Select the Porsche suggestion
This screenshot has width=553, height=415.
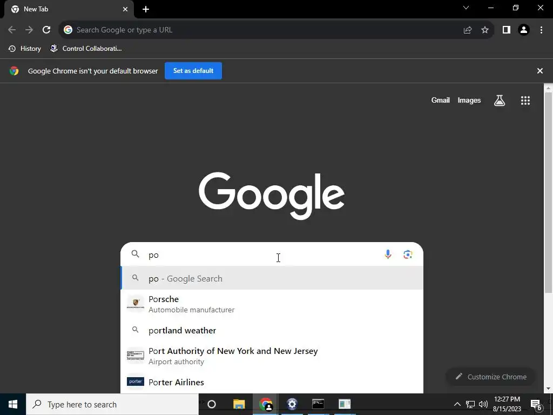[x=272, y=304]
